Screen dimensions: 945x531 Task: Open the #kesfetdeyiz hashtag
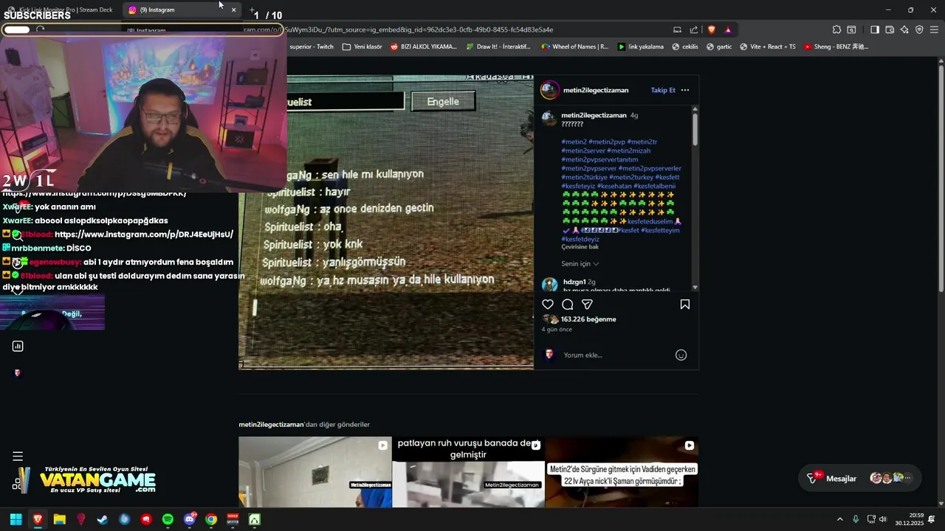tap(580, 239)
